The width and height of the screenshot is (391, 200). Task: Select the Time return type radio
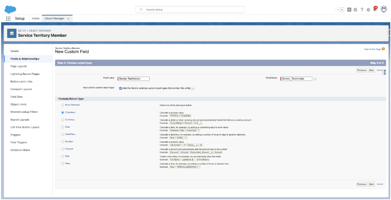63,164
